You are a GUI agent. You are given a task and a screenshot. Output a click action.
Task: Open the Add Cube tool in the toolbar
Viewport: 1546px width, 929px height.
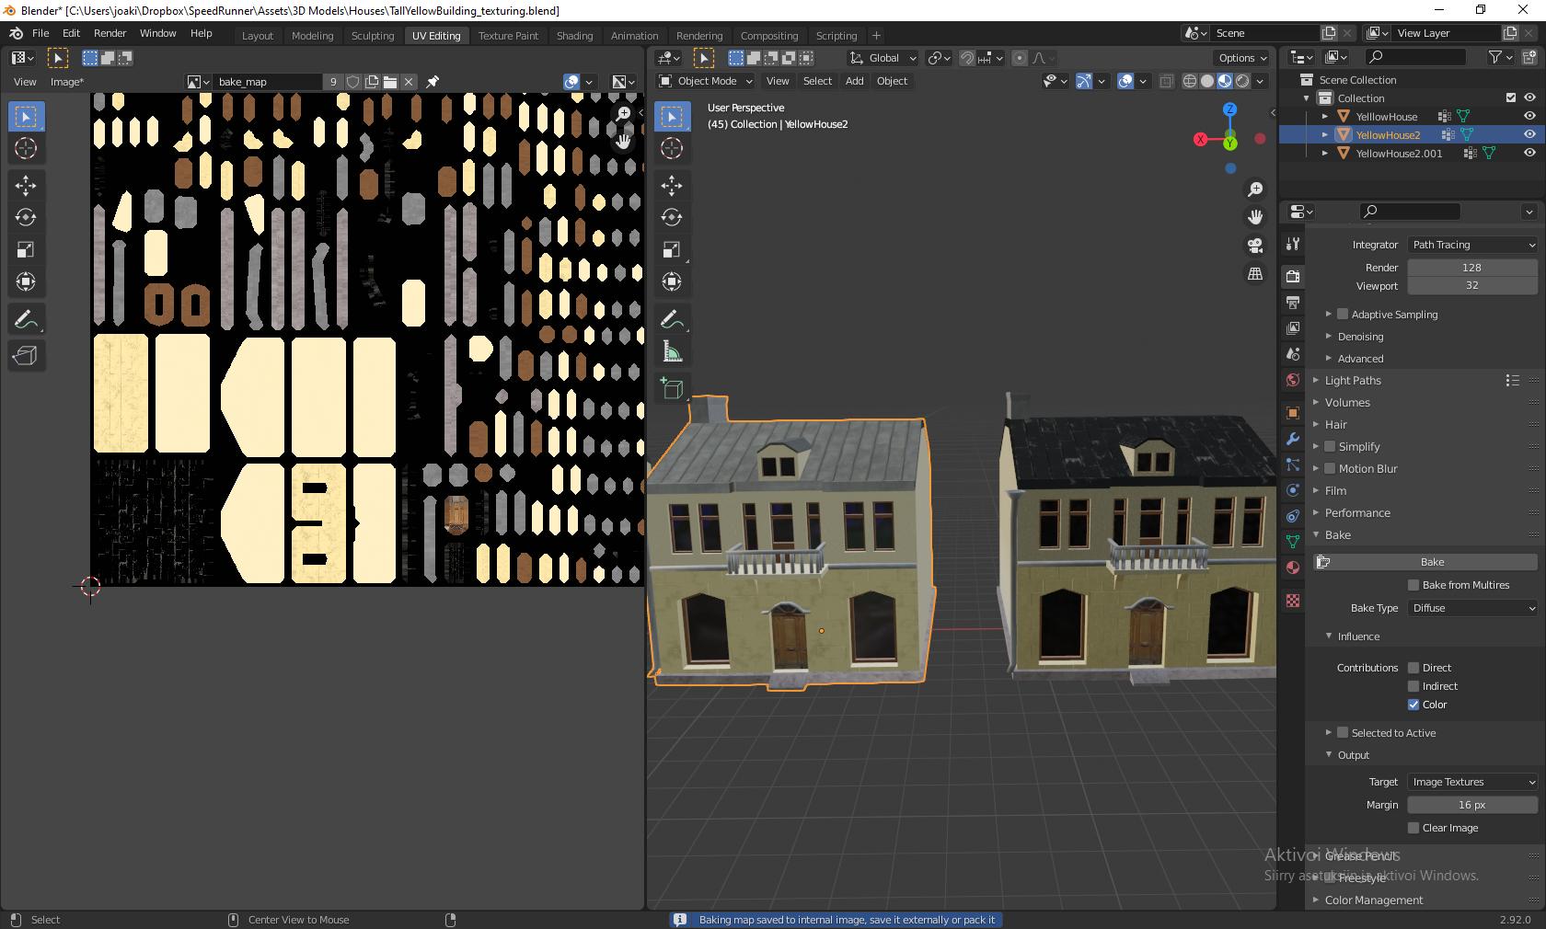click(x=672, y=388)
